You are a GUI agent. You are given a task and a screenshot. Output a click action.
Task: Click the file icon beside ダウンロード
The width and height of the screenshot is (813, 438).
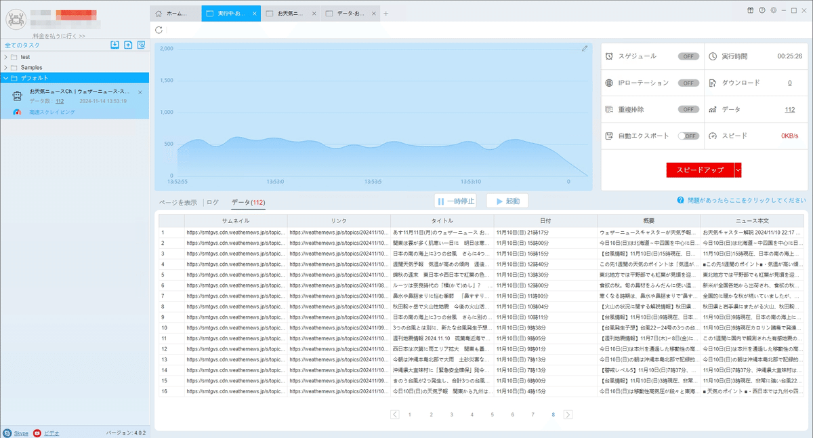[x=713, y=83]
